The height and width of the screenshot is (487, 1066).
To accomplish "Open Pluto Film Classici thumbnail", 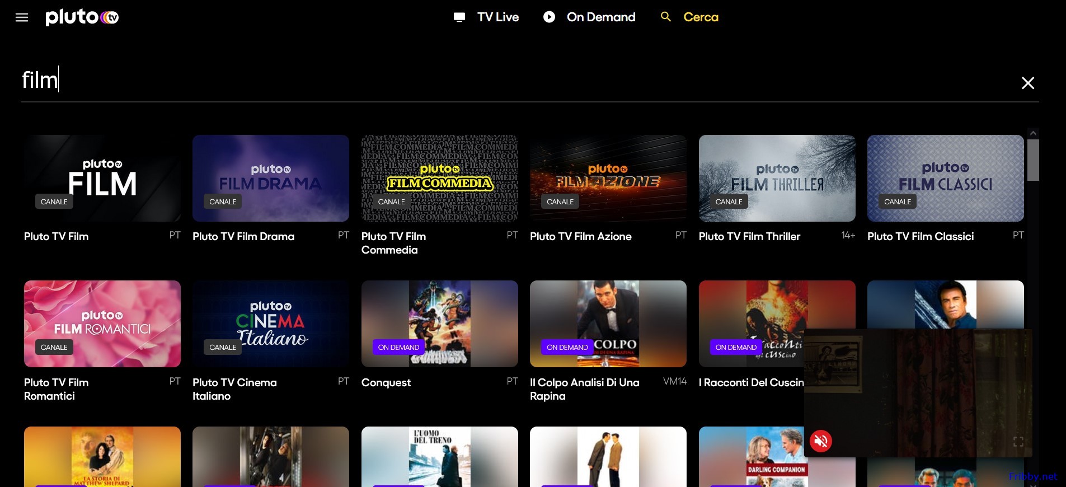I will click(x=946, y=178).
